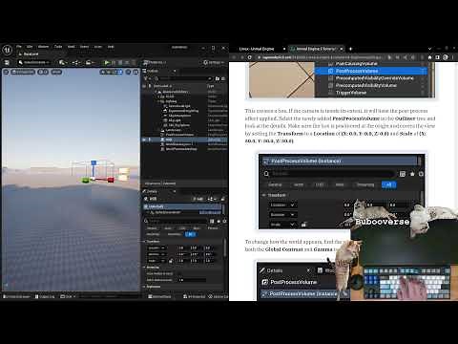This screenshot has height=344, width=458.
Task: Reload the browser page
Action: point(250,57)
